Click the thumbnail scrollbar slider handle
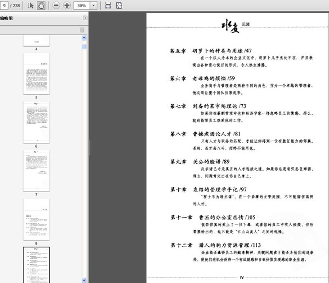Screen dimensions: 329x283 pos(84,47)
